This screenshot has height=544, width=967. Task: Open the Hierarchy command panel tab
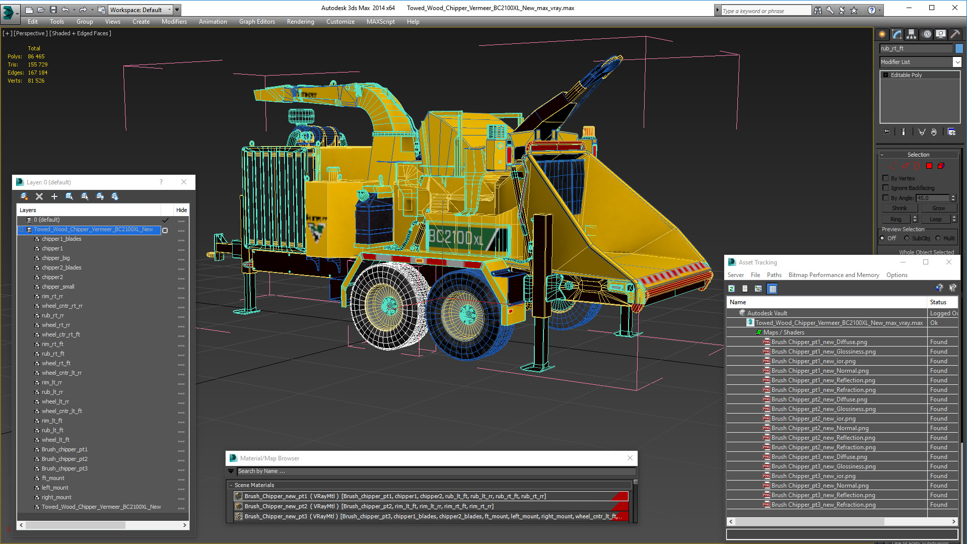click(x=912, y=34)
